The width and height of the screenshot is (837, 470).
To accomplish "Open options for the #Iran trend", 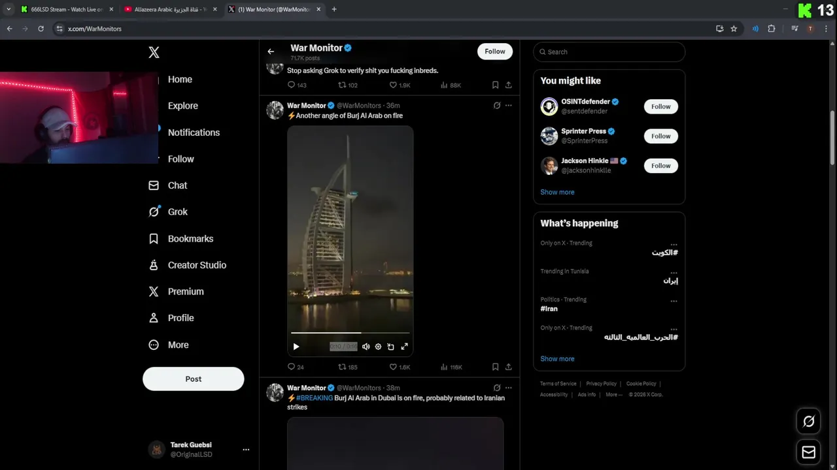I will coord(674,302).
